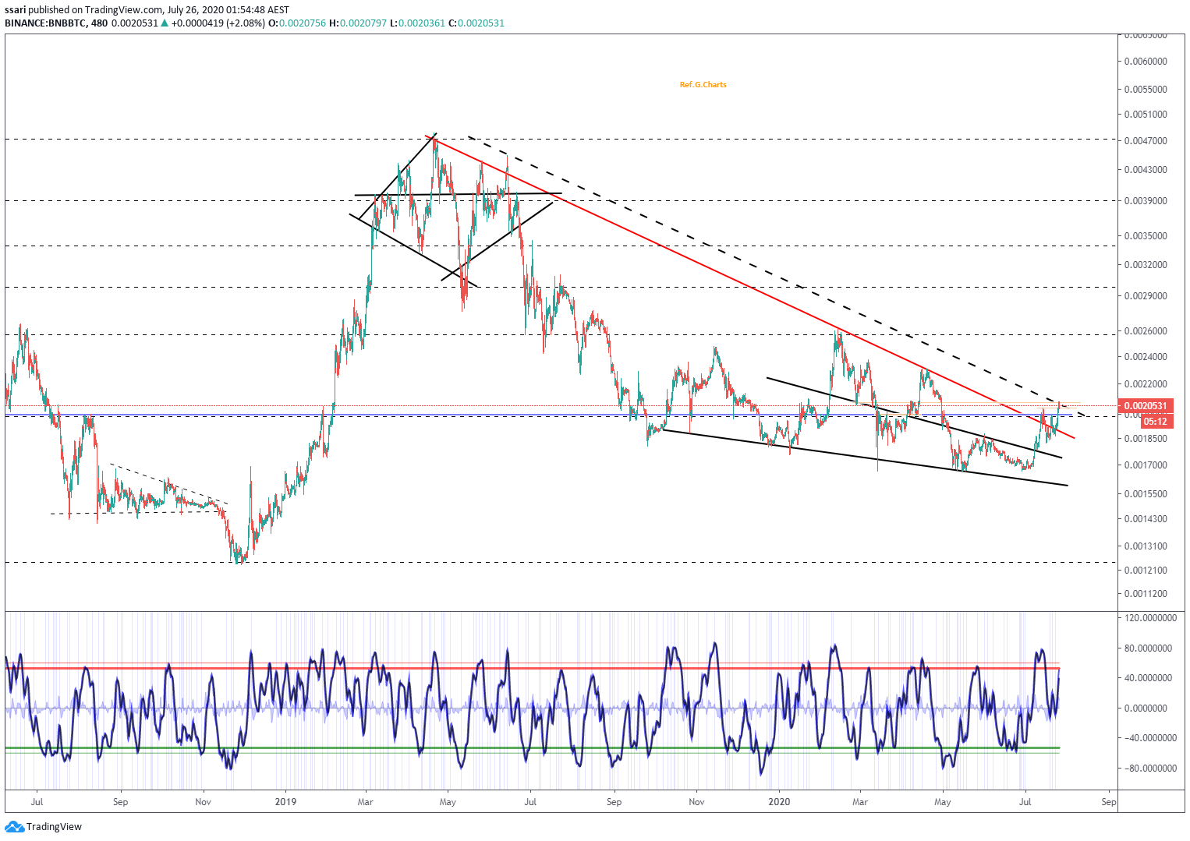Select the low value L:0.0020361
This screenshot has width=1190, height=841.
pyautogui.click(x=417, y=23)
